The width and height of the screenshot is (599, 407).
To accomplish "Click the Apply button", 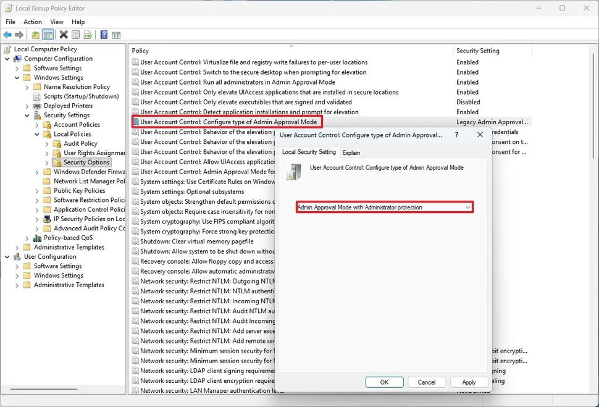I will point(469,382).
